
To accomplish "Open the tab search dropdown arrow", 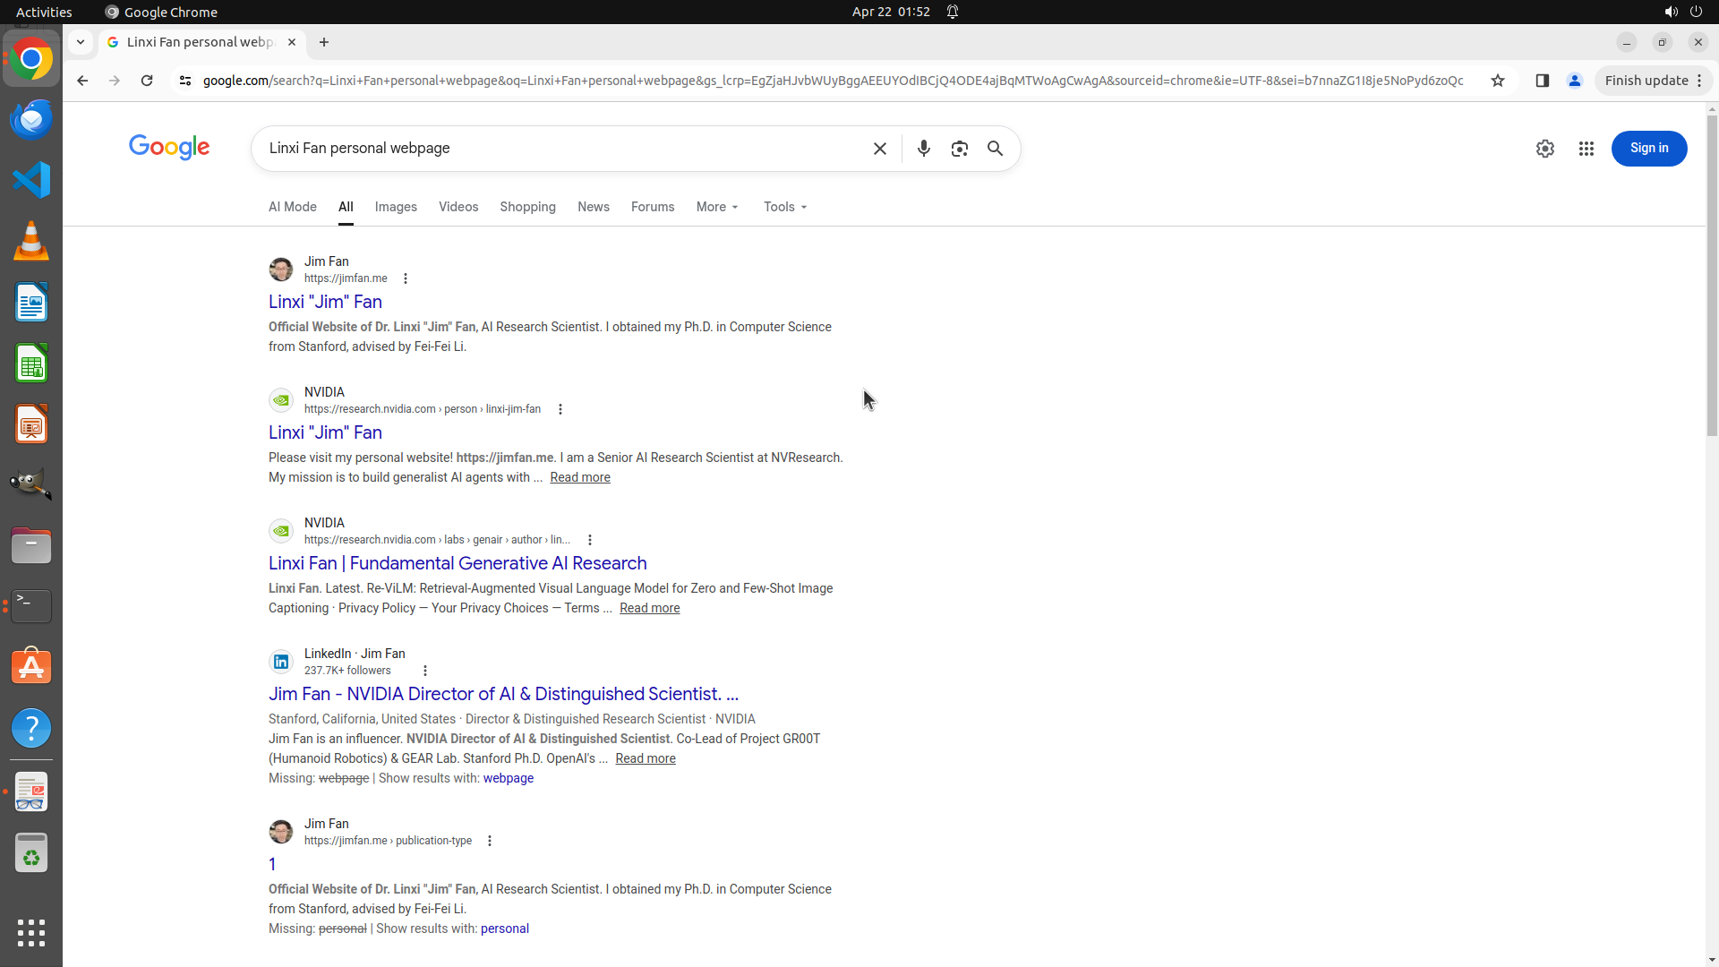I will 81,42.
